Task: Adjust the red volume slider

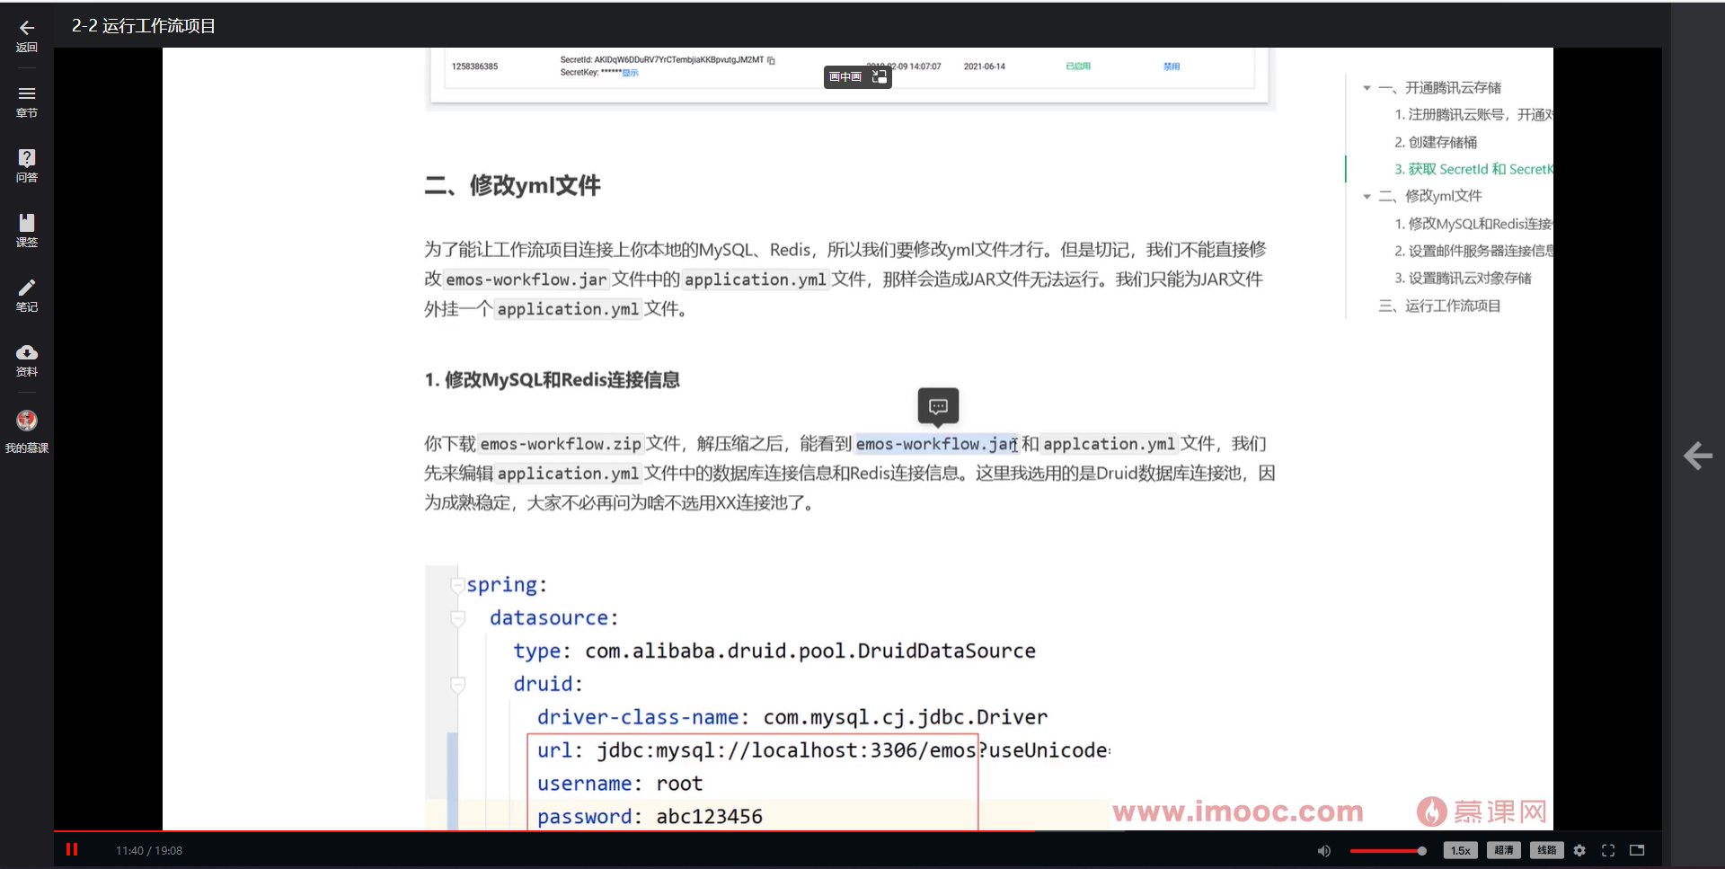Action: click(x=1388, y=850)
